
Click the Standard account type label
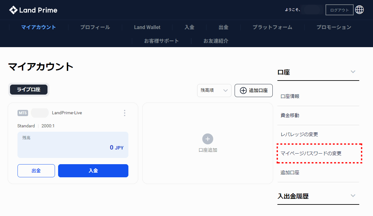(26, 126)
